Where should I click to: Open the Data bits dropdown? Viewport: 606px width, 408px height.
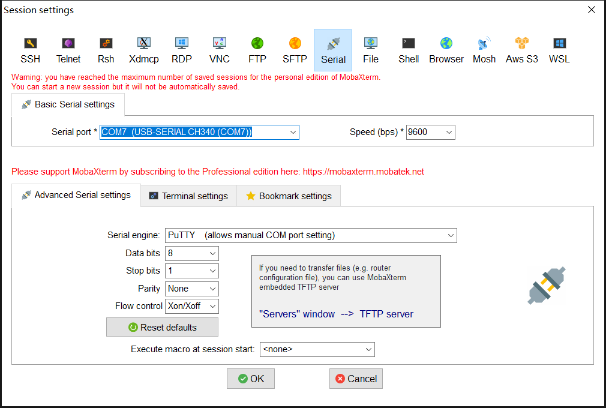click(x=191, y=253)
